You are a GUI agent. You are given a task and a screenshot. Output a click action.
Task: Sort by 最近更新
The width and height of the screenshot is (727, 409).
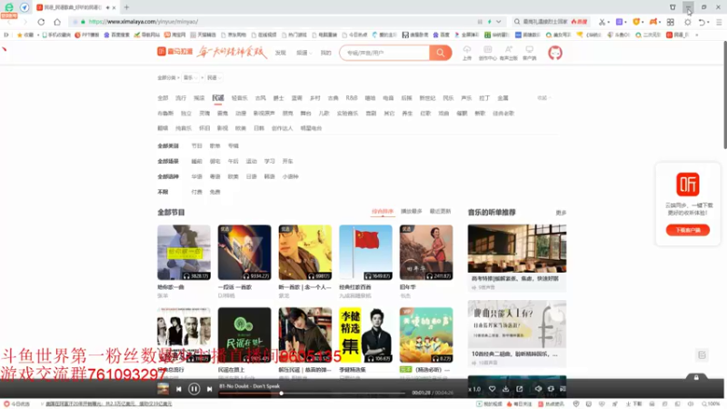coord(440,212)
